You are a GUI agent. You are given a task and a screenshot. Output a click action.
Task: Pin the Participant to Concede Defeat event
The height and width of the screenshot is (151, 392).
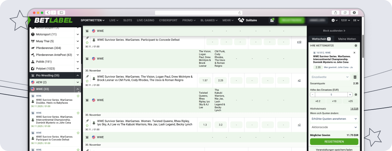point(87,38)
